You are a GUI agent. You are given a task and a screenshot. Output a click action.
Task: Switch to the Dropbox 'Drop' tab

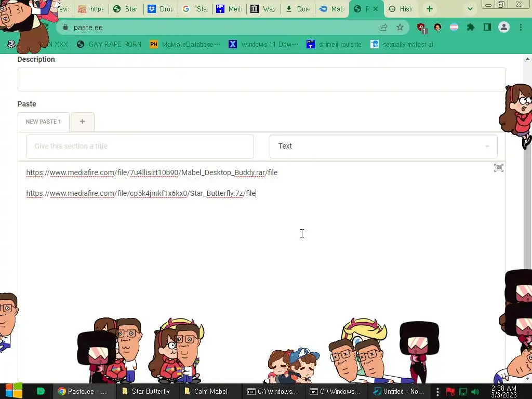161,9
